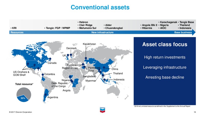
Task: Click the 'Bangladesh' map label
Action: point(89,76)
